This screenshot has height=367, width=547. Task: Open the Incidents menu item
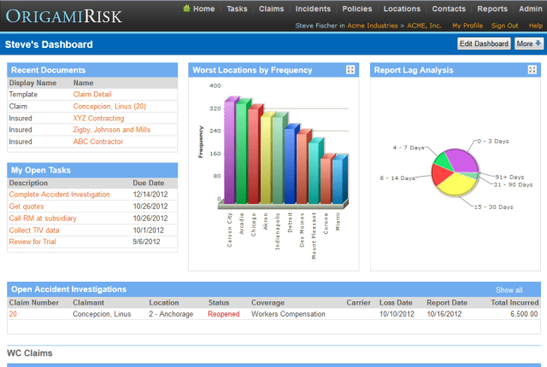[313, 9]
